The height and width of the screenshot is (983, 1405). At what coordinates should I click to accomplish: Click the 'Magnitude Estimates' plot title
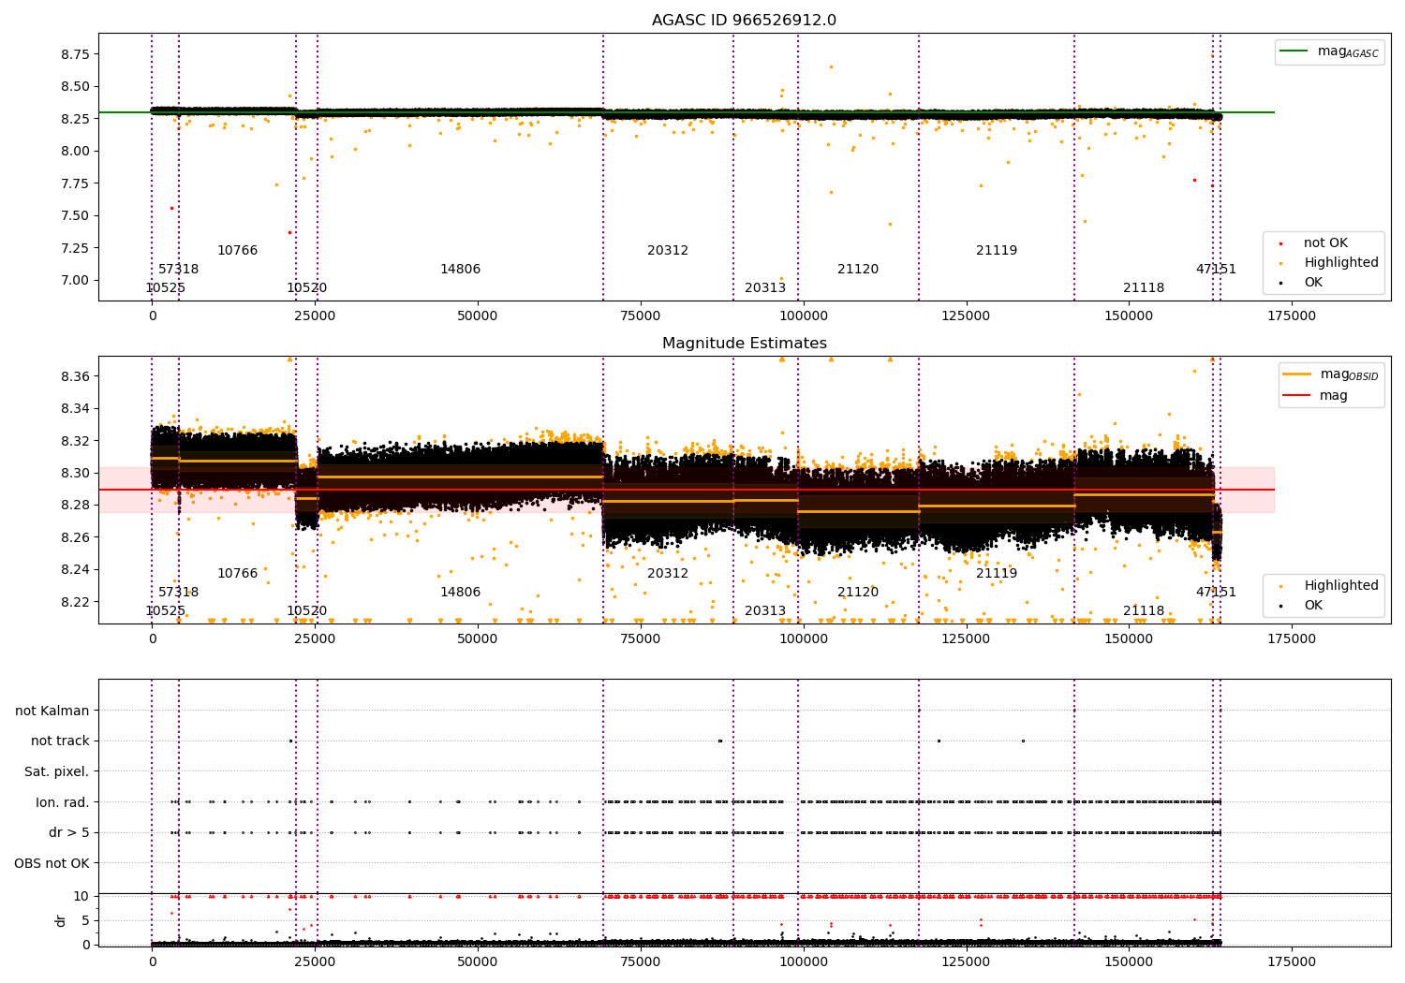744,344
